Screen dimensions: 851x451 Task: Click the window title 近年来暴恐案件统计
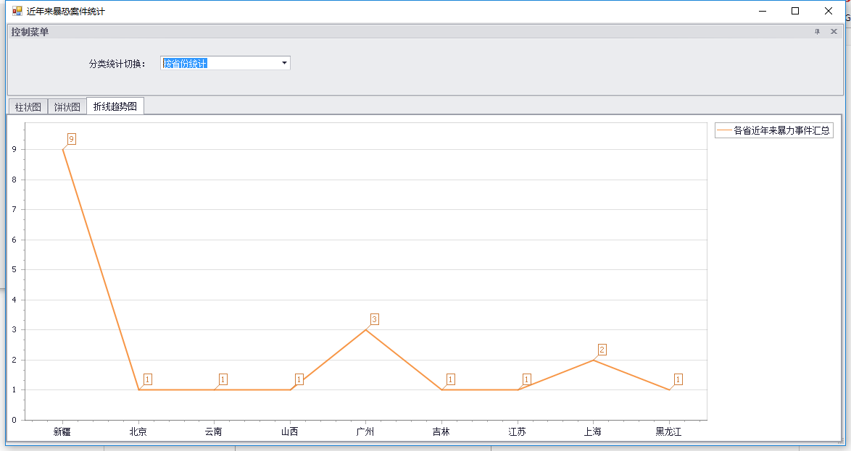click(x=66, y=12)
